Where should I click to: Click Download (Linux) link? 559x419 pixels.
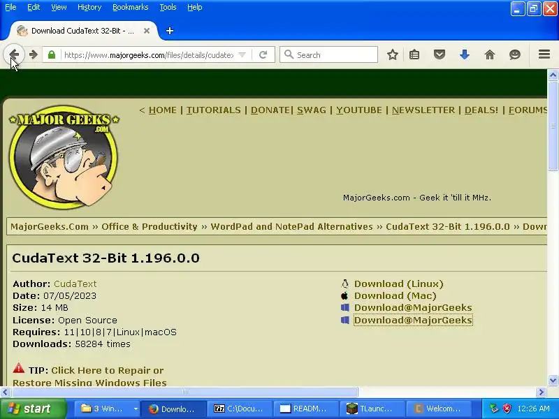click(398, 284)
